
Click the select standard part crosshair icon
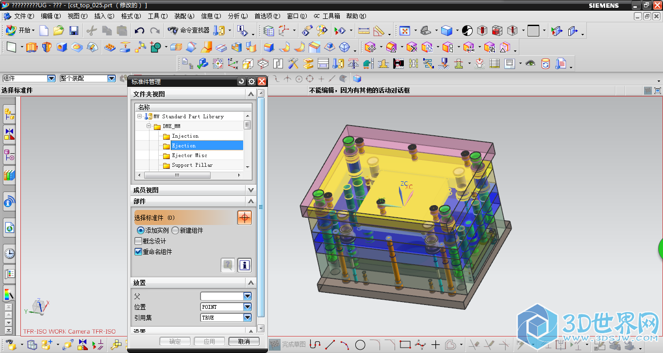pos(244,218)
